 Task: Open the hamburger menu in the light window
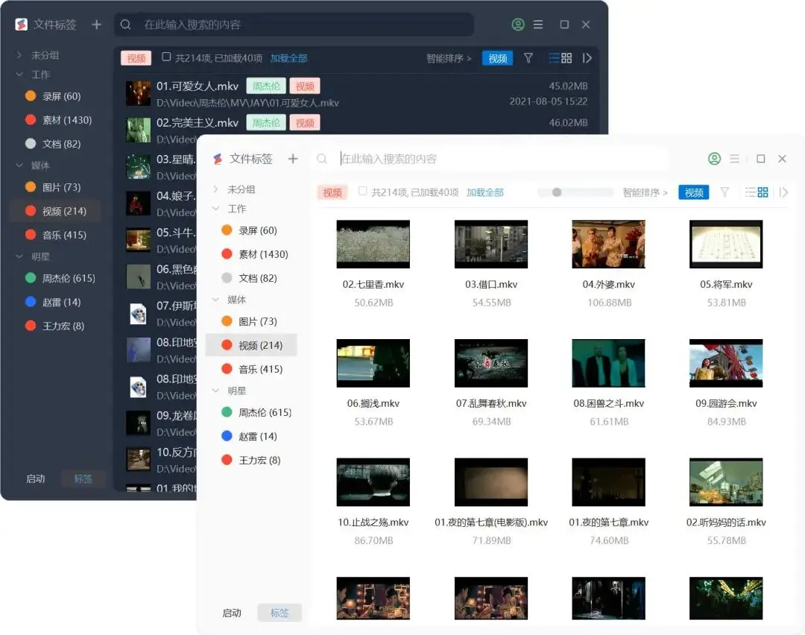coord(735,159)
